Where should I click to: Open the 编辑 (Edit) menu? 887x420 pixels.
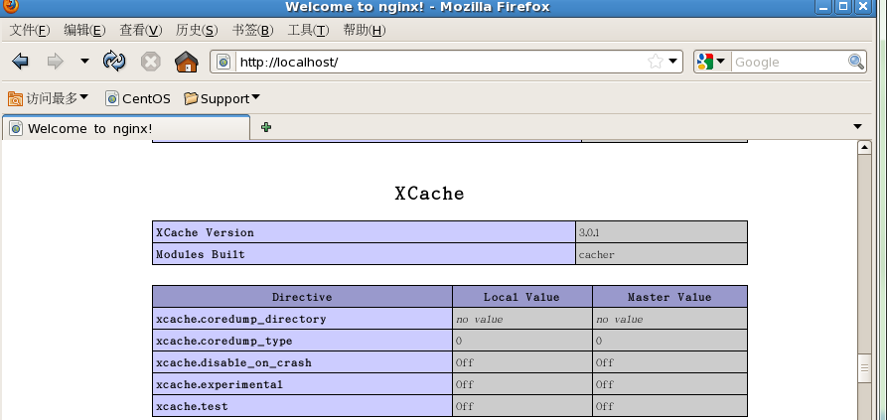tap(84, 31)
